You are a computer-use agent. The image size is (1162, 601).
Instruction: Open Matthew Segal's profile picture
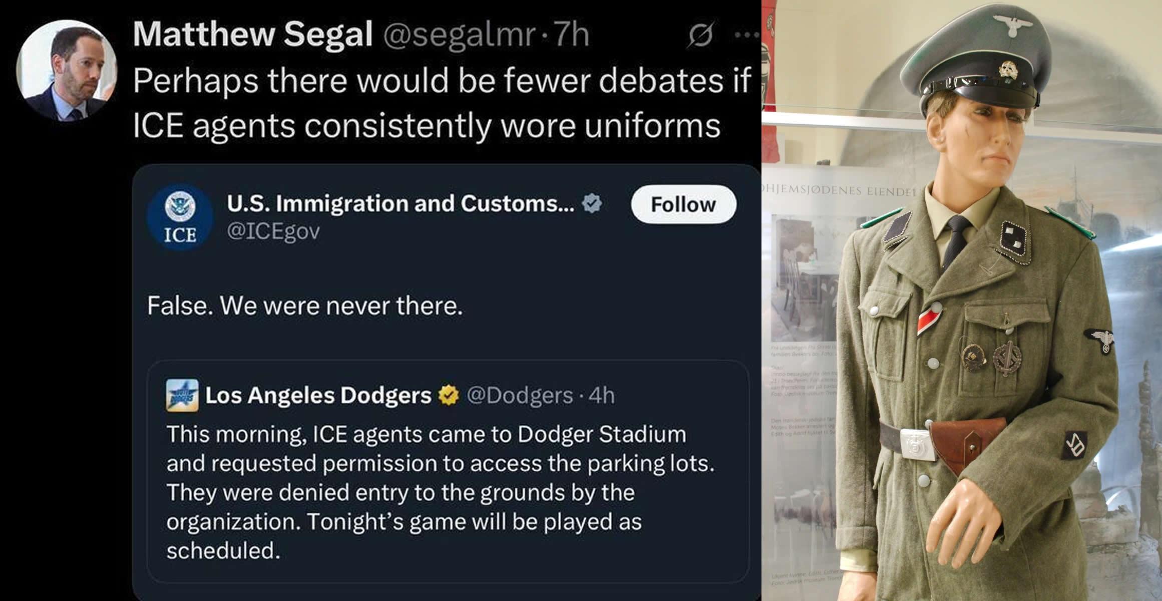click(x=67, y=70)
